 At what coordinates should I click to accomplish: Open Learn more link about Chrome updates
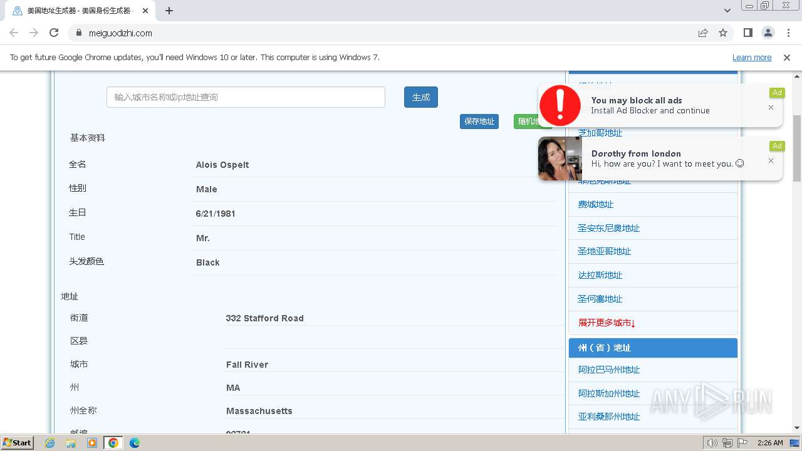pos(752,58)
